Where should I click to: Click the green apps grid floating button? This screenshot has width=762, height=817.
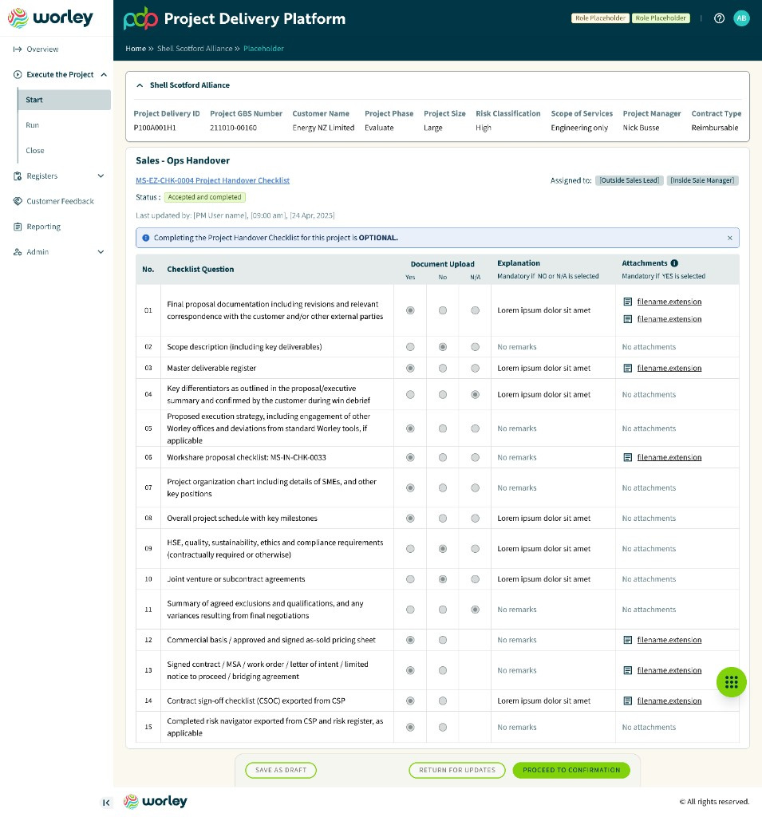point(731,682)
